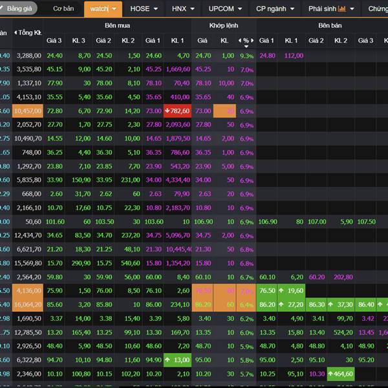
Task: Open the UPCOM dropdown menu
Action: pos(239,9)
